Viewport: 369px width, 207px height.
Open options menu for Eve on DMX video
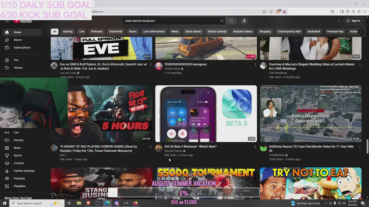point(150,65)
